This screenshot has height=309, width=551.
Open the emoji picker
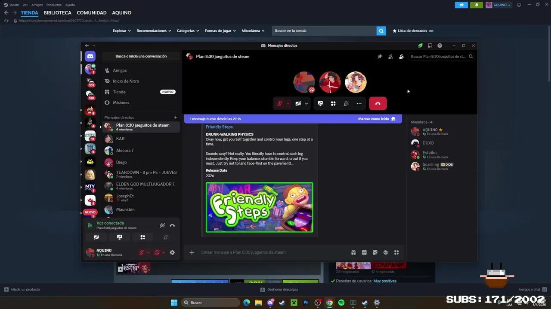[386, 252]
